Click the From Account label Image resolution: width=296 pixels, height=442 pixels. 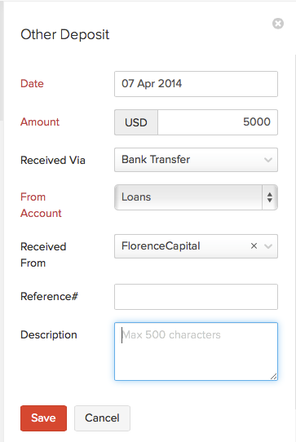(41, 205)
